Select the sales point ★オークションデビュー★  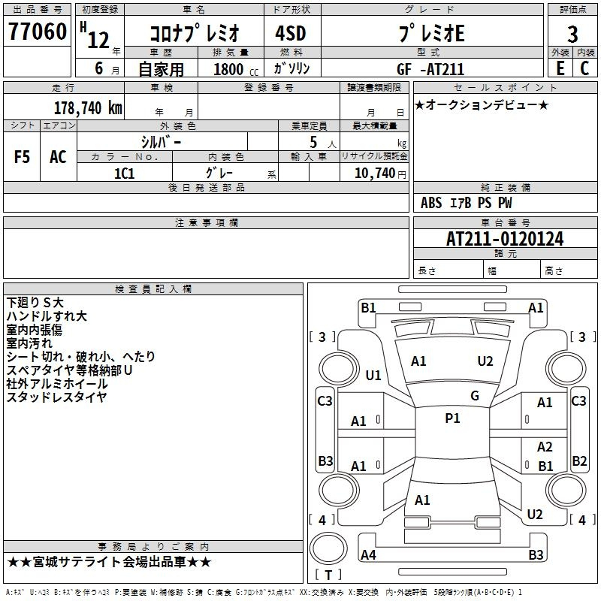coord(482,105)
